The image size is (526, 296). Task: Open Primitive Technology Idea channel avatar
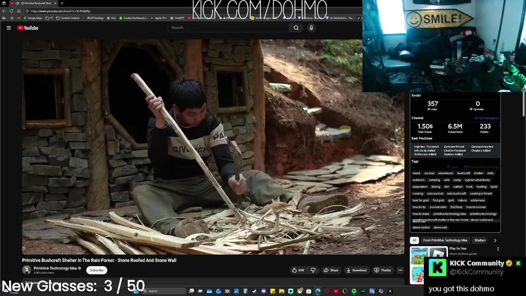click(27, 270)
